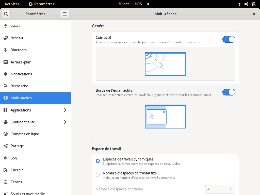Close the Multi-tâches settings window
The height and width of the screenshot is (195, 260).
coord(254,14)
